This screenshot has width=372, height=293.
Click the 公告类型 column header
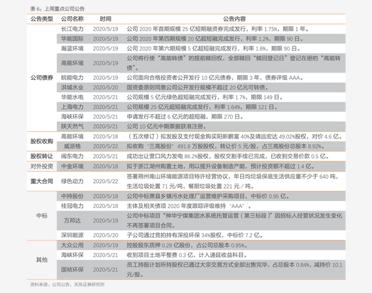(x=42, y=19)
